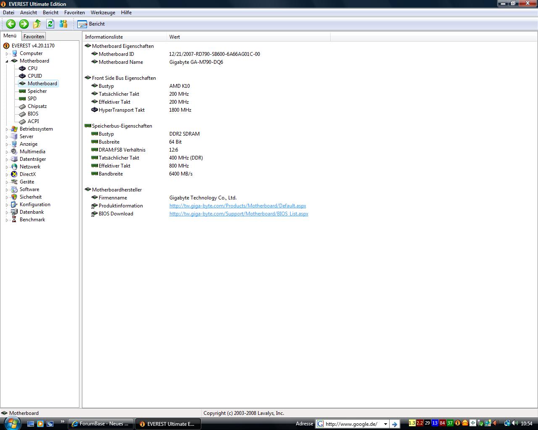
Task: Select the Chipsatz chip icon
Action: click(22, 106)
